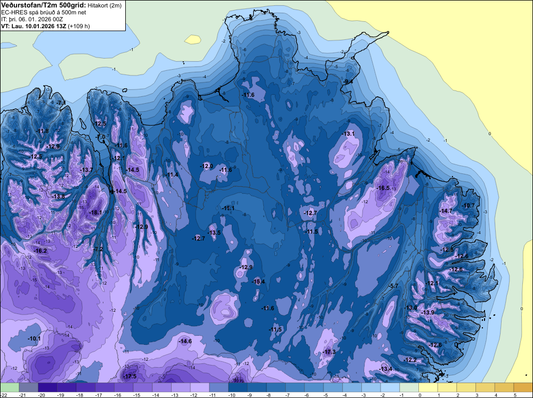Click the '-14.7' temperature value

(446, 211)
